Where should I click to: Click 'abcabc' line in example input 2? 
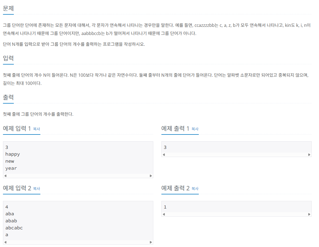pos(14,228)
